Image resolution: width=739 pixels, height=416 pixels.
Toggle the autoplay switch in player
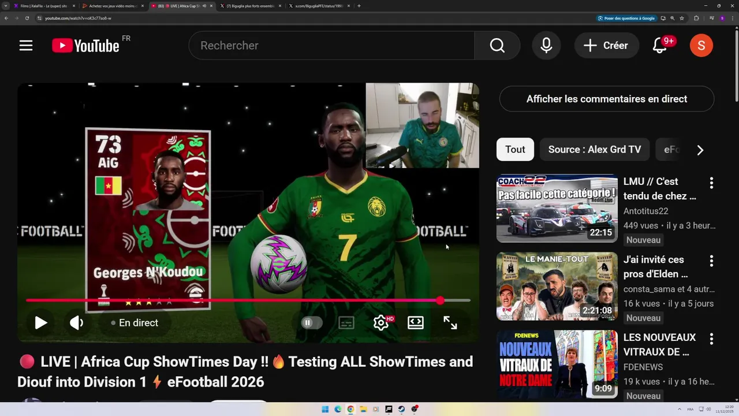[311, 323]
